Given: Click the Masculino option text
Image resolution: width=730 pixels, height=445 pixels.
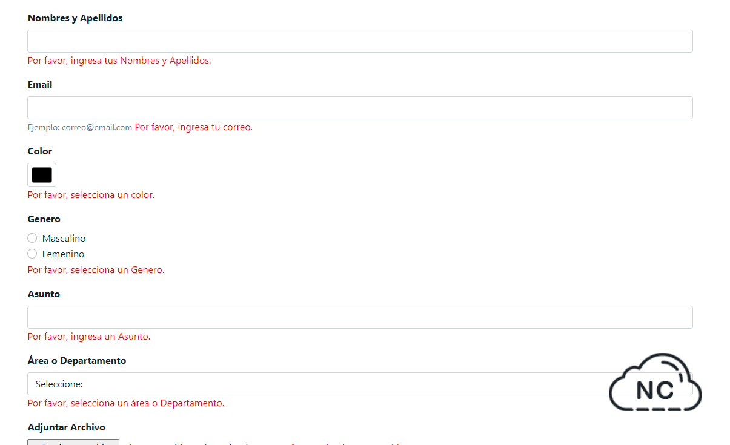Looking at the screenshot, I should point(64,238).
